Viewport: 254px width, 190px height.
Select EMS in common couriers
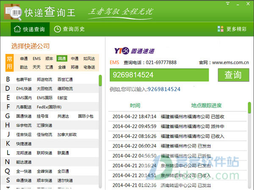(x=36, y=59)
